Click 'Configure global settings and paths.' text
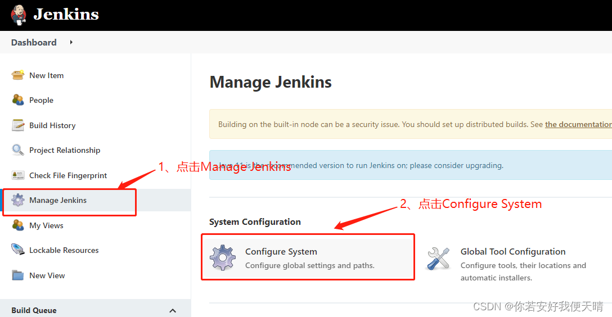 click(310, 265)
